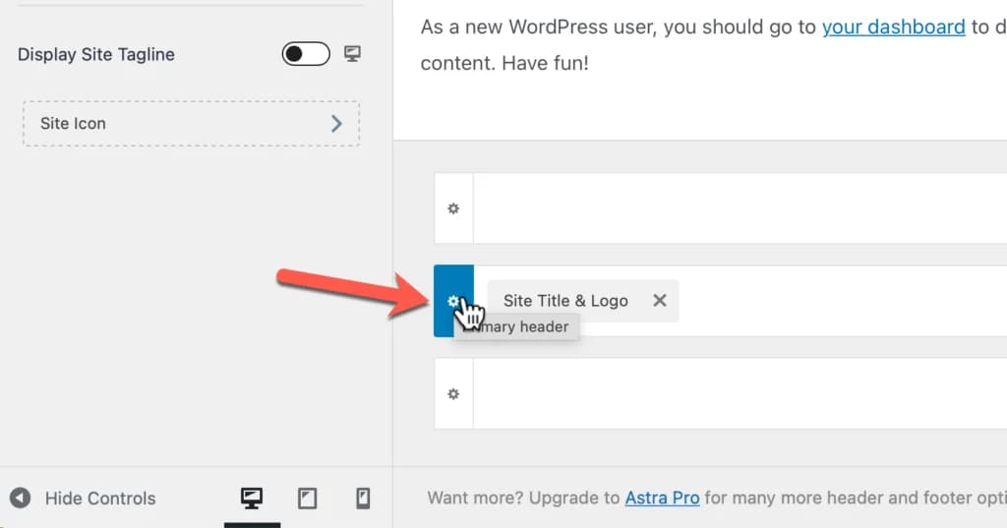Remove Site Title & Logo with the X

click(660, 301)
